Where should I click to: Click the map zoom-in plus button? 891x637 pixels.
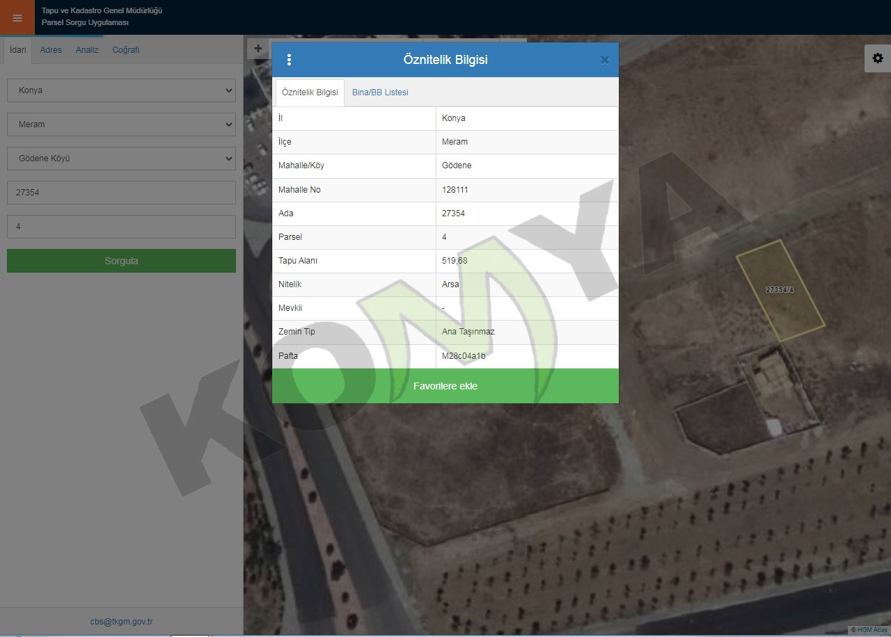tap(258, 49)
